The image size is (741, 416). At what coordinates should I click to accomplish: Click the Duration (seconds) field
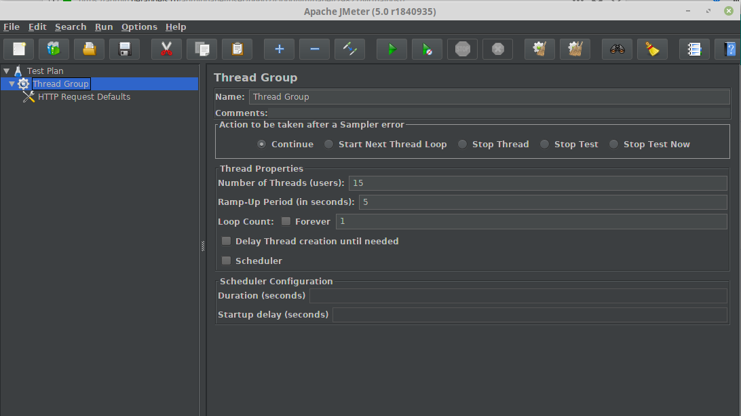point(518,295)
